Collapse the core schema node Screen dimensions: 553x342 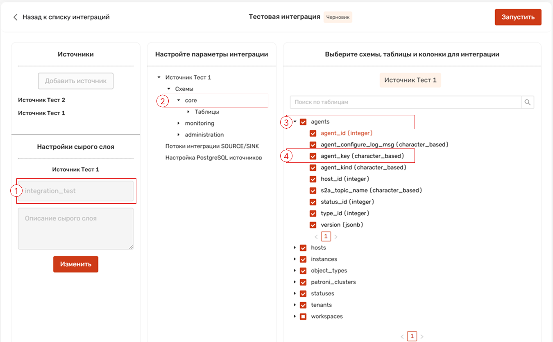coord(179,100)
